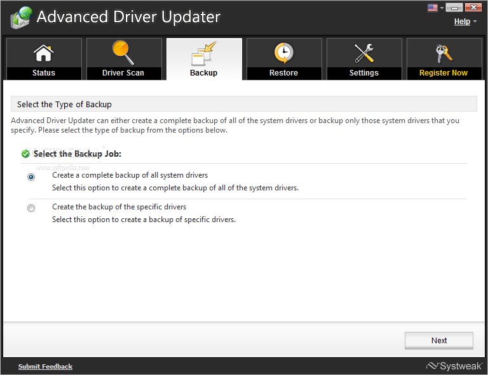Open the Submit Feedback link

pyautogui.click(x=46, y=366)
